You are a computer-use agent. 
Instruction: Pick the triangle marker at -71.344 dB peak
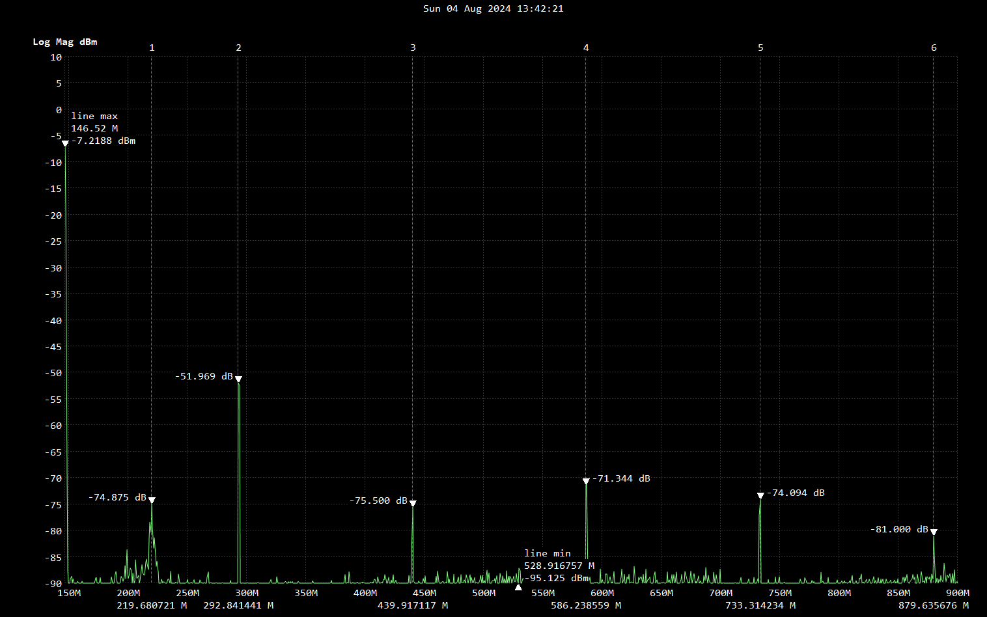pos(586,481)
